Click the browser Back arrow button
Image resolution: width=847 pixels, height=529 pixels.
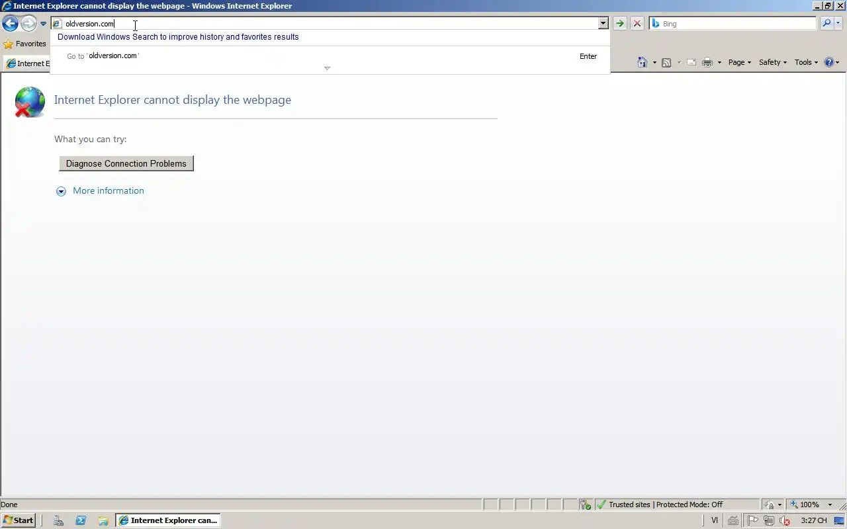10,24
